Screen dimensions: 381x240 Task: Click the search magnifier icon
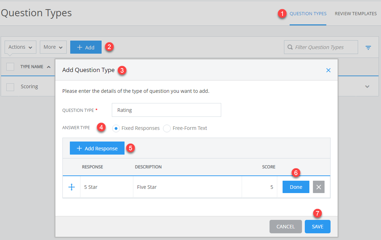pyautogui.click(x=290, y=47)
